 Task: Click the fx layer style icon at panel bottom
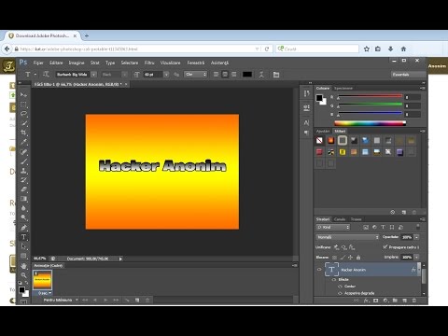tap(366, 301)
